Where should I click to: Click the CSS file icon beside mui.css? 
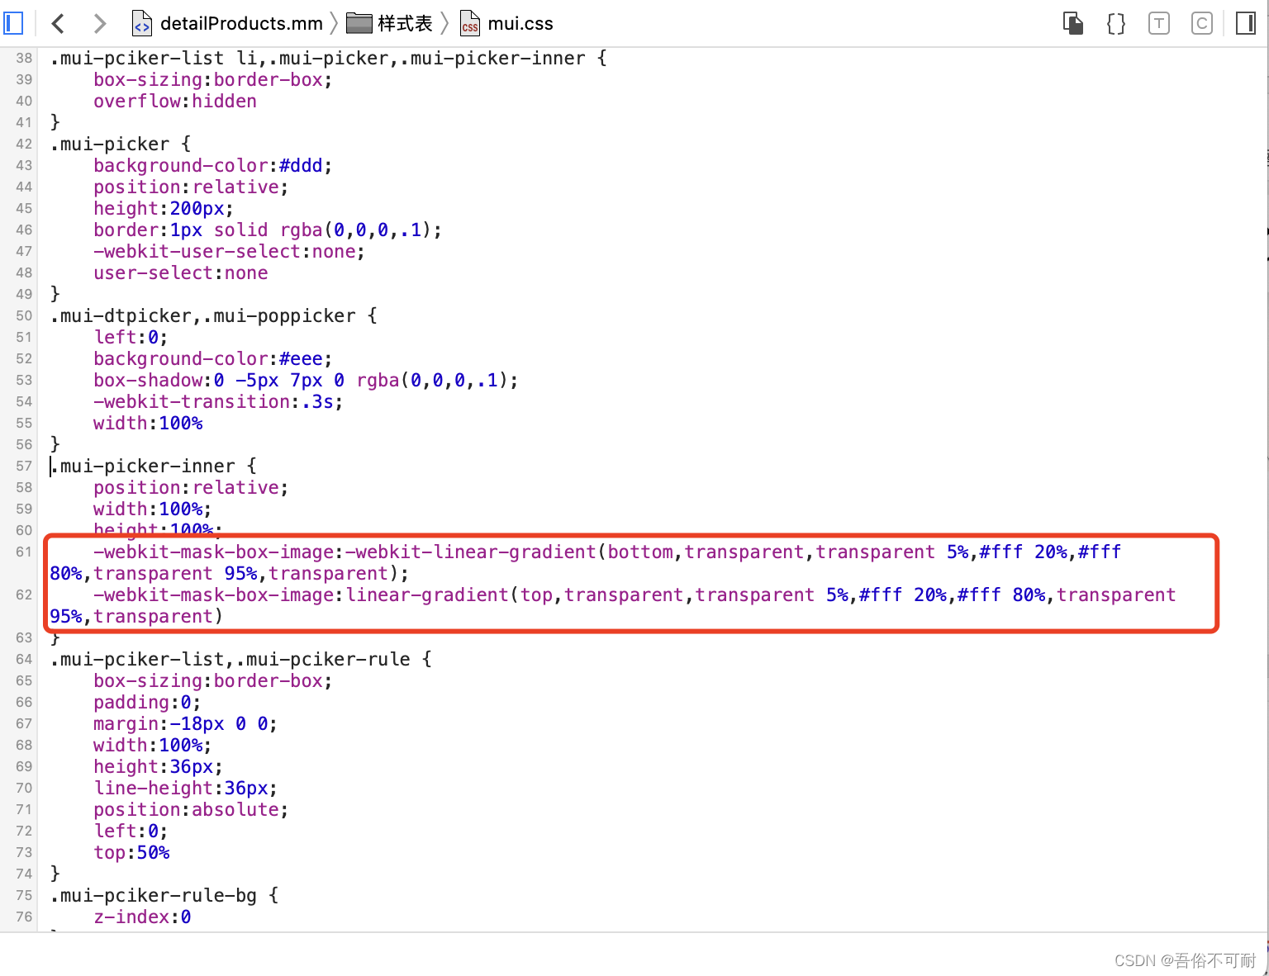click(x=469, y=23)
